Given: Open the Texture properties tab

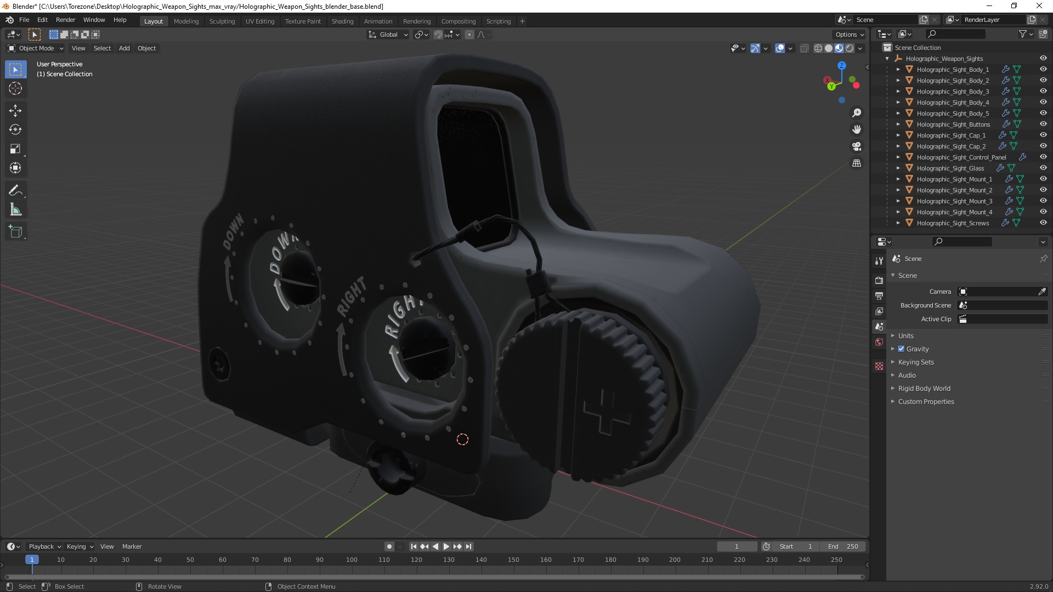Looking at the screenshot, I should pos(879,366).
